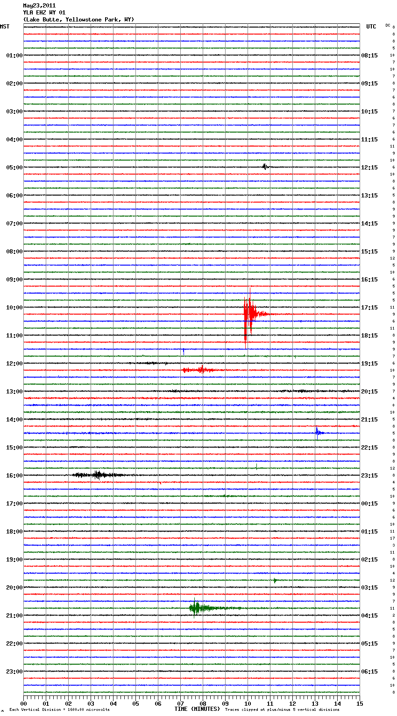This screenshot has width=397, height=716.
Task: Click the 00 tick on the minutes axis
Action: 24,703
